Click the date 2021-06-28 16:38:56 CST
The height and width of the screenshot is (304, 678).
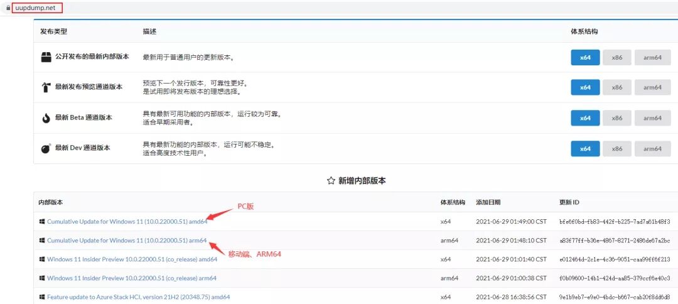click(x=511, y=297)
